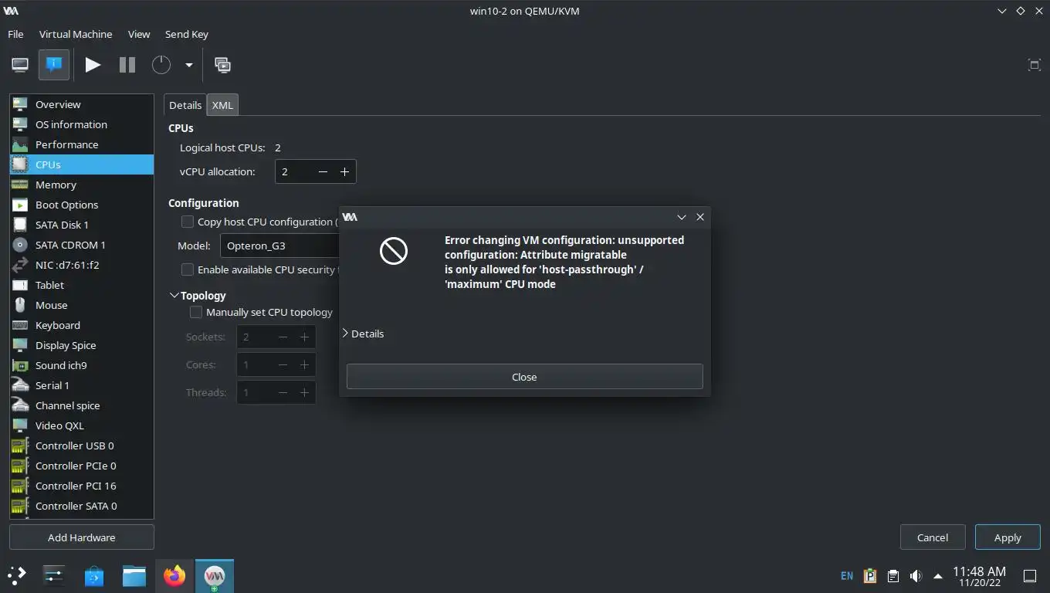1050x593 pixels.
Task: Show virtual hardware details icon
Action: [54, 65]
